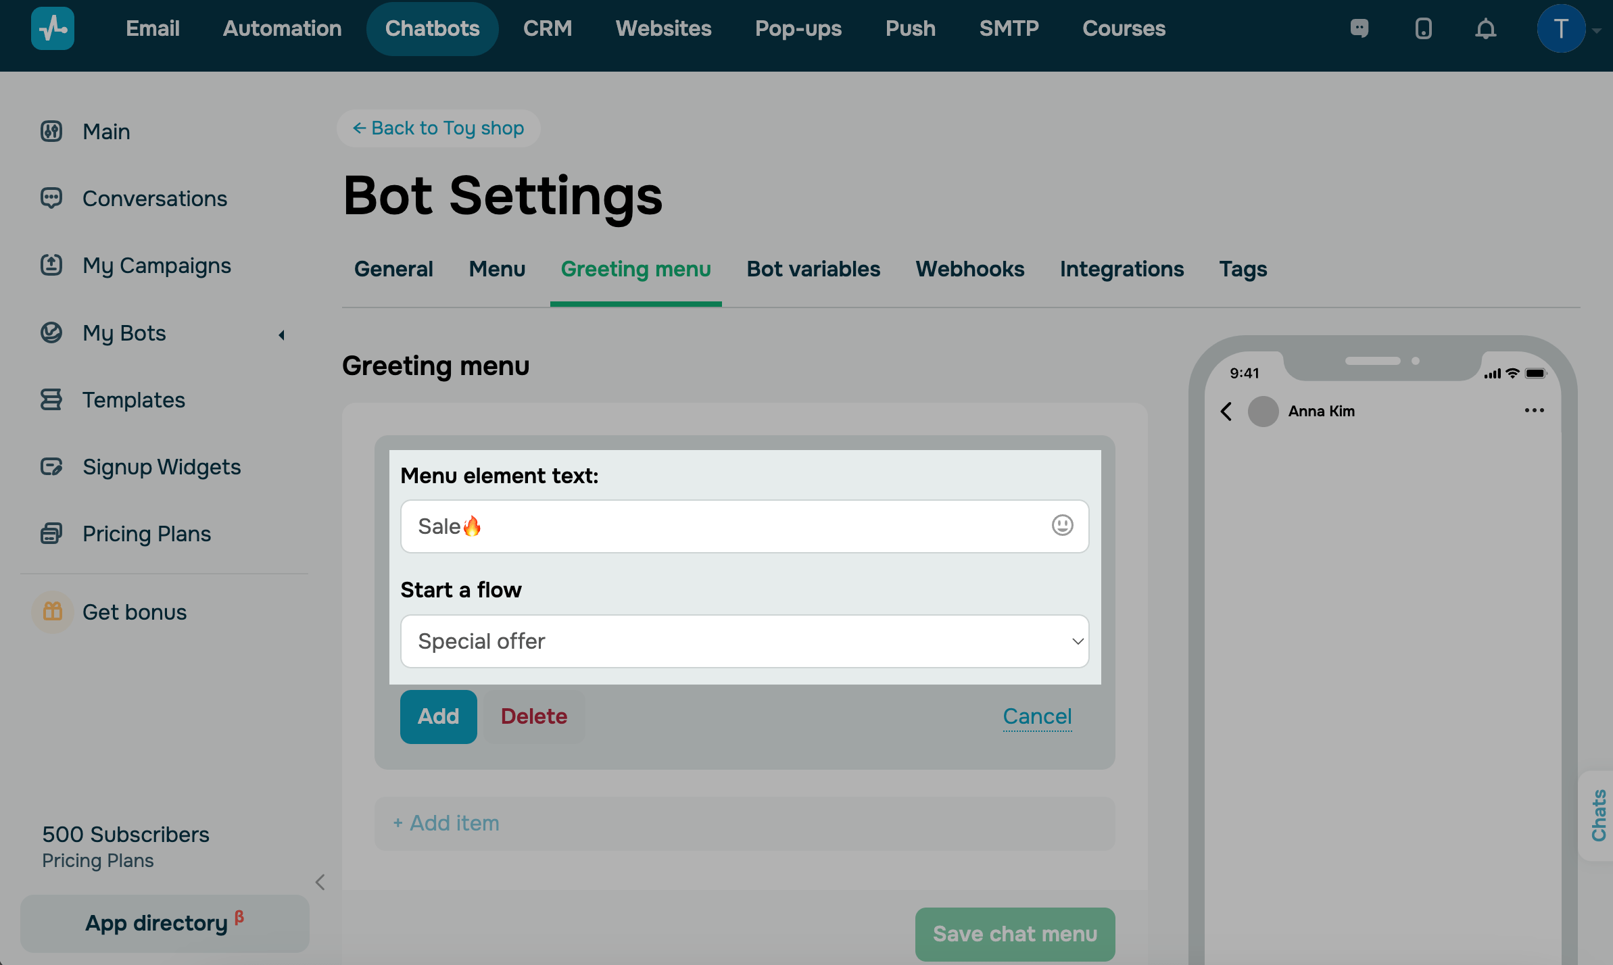
Task: Open the CRM top menu item
Action: [547, 28]
